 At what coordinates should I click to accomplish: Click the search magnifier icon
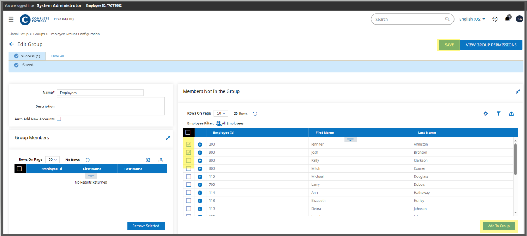pos(448,19)
